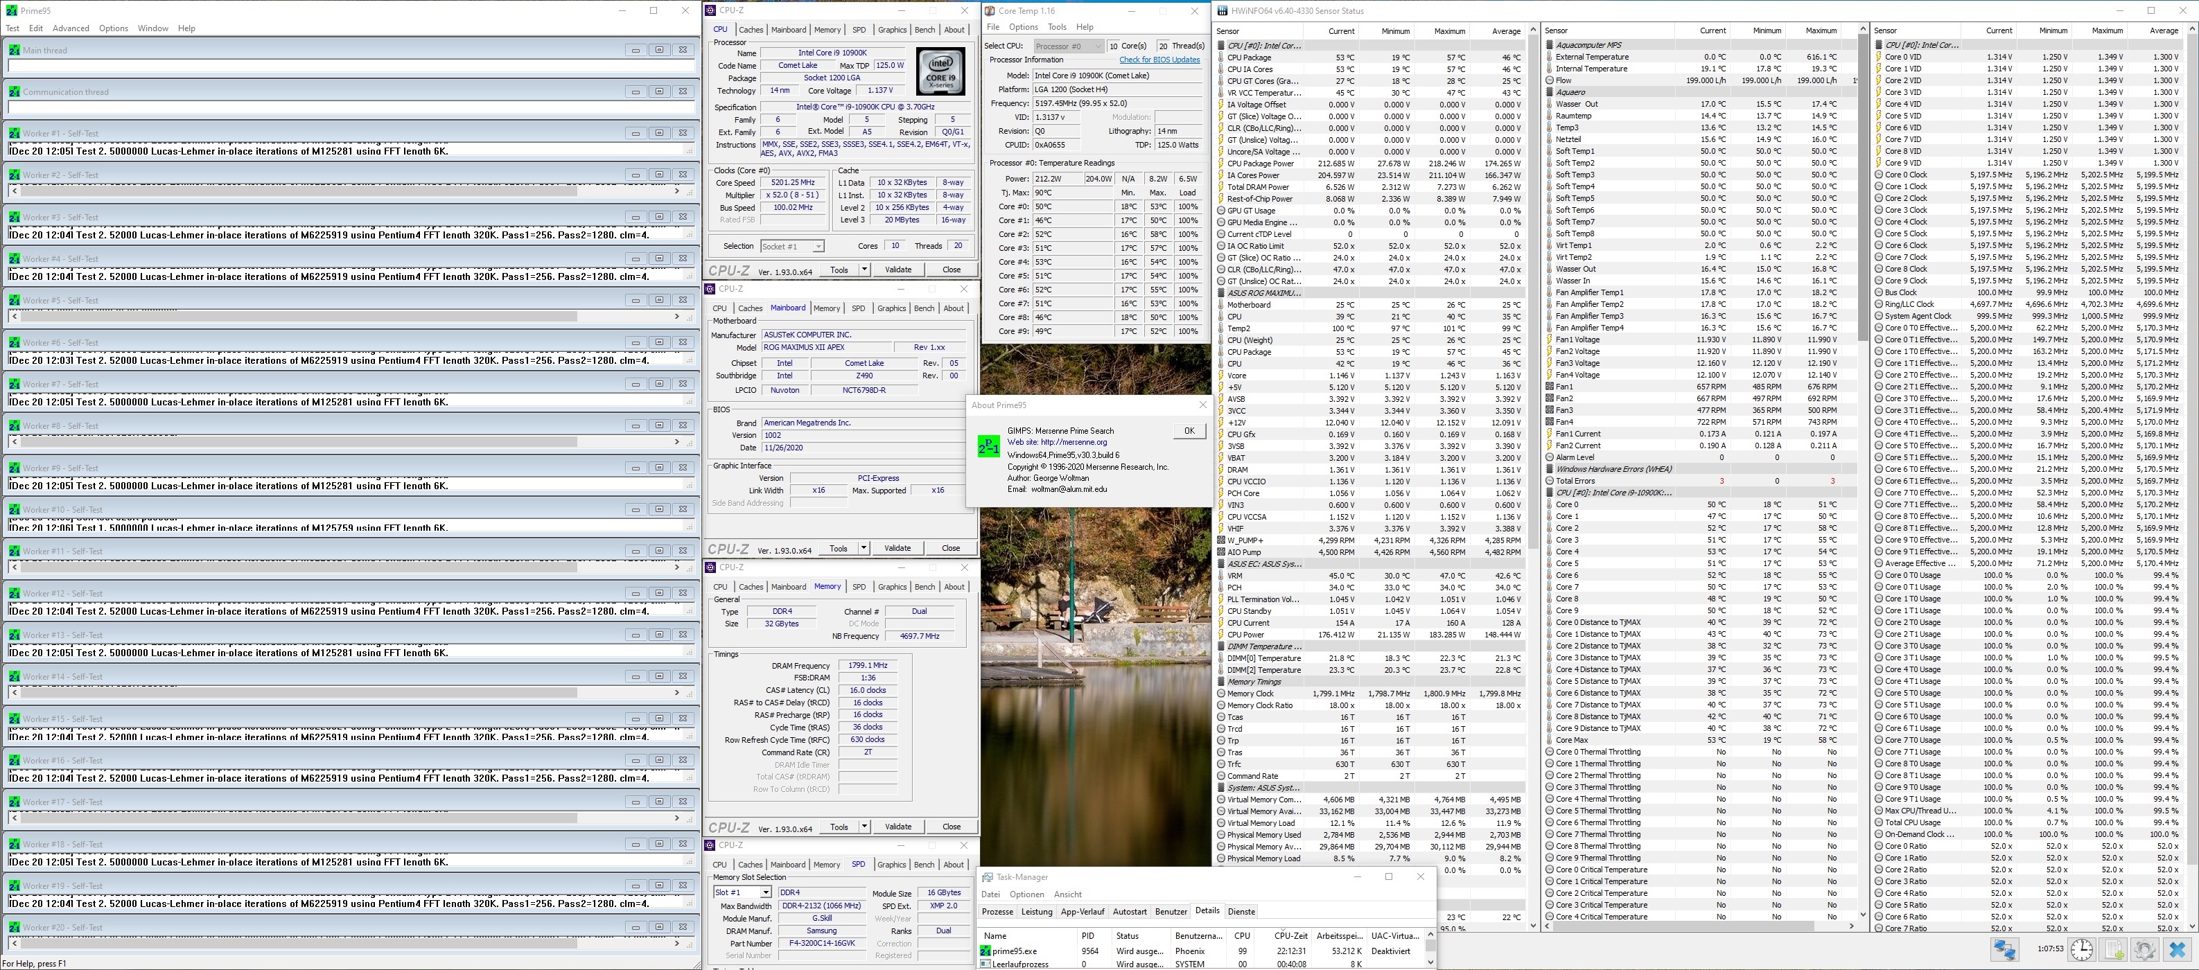Click the Intel Core i9 logo in CPU-Z
Image resolution: width=2199 pixels, height=970 pixels.
tap(940, 71)
